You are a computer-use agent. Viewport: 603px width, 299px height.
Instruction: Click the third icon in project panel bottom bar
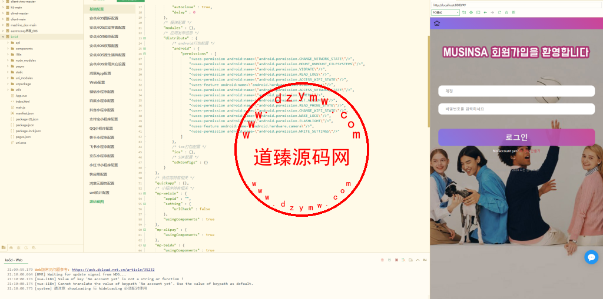point(18,247)
